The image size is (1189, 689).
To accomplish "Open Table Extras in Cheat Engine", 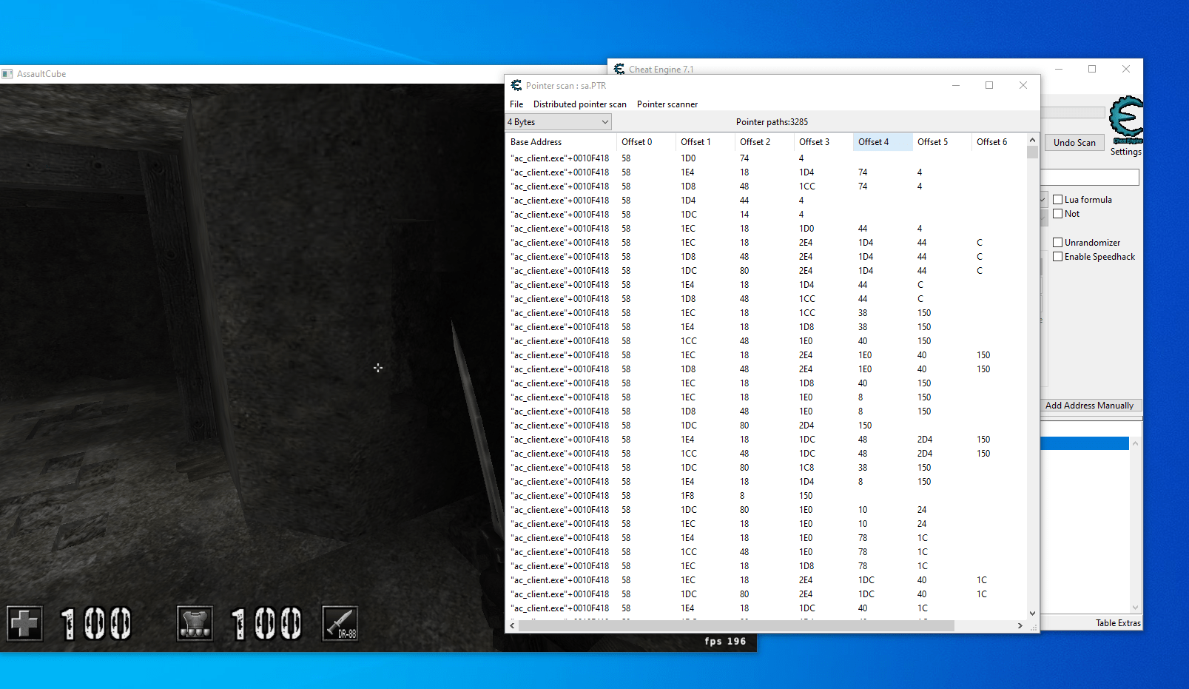I will point(1118,623).
